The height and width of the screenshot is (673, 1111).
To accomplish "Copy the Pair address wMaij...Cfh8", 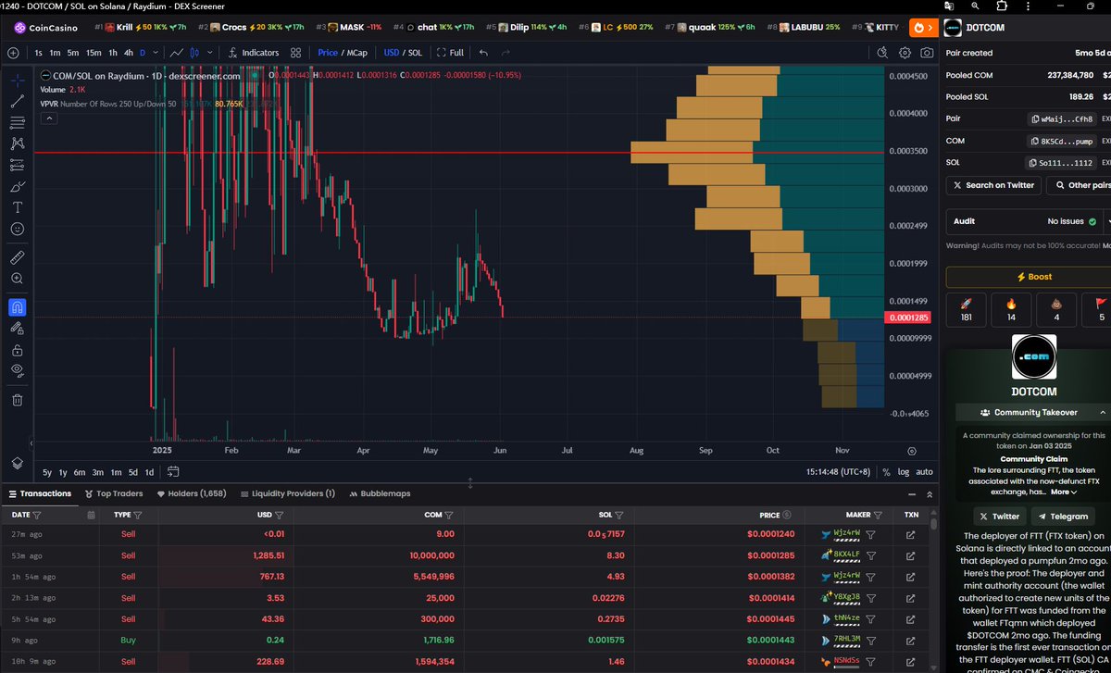I will [1063, 118].
